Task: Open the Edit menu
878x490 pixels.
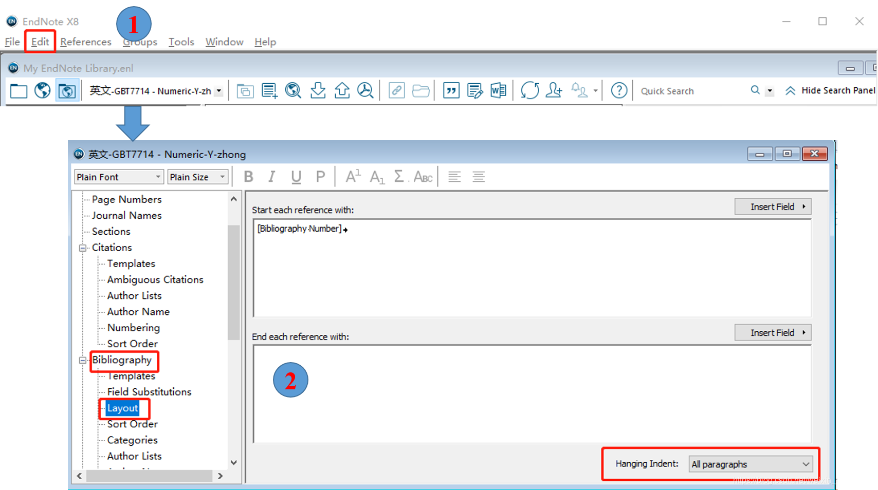Action: 40,42
